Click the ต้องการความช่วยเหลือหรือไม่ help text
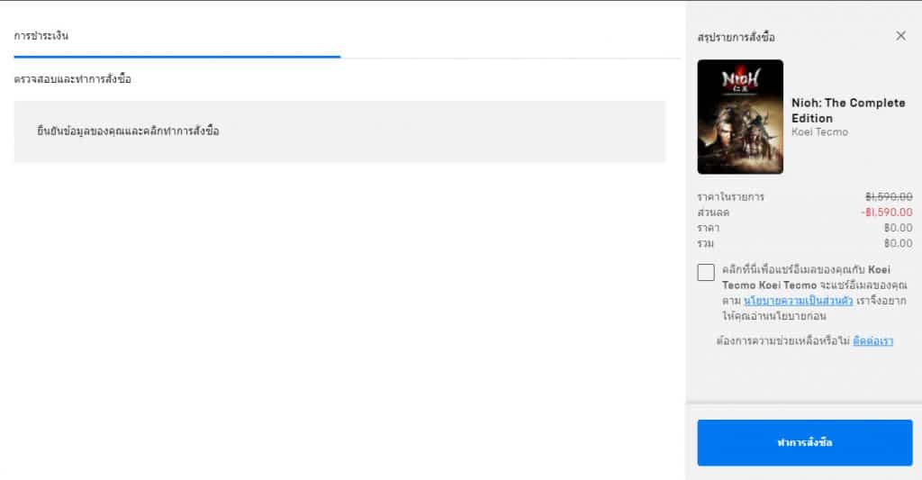The height and width of the screenshot is (480, 922). tap(783, 341)
